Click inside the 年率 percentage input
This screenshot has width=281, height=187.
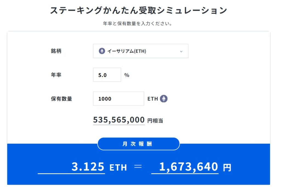[107, 74]
